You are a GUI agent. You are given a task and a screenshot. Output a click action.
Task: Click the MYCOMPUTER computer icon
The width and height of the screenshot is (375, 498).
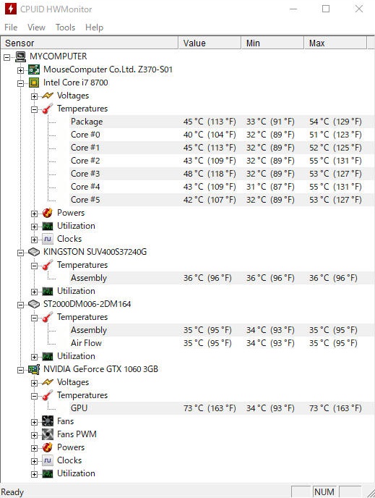coord(21,56)
